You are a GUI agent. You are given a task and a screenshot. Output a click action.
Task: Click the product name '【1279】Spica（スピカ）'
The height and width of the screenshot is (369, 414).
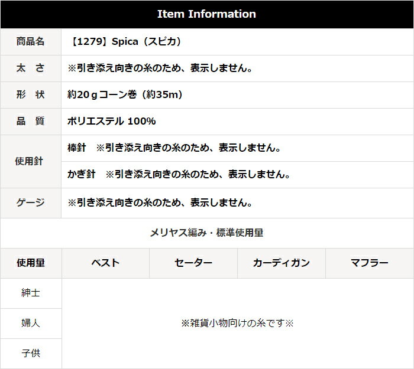tap(125, 42)
